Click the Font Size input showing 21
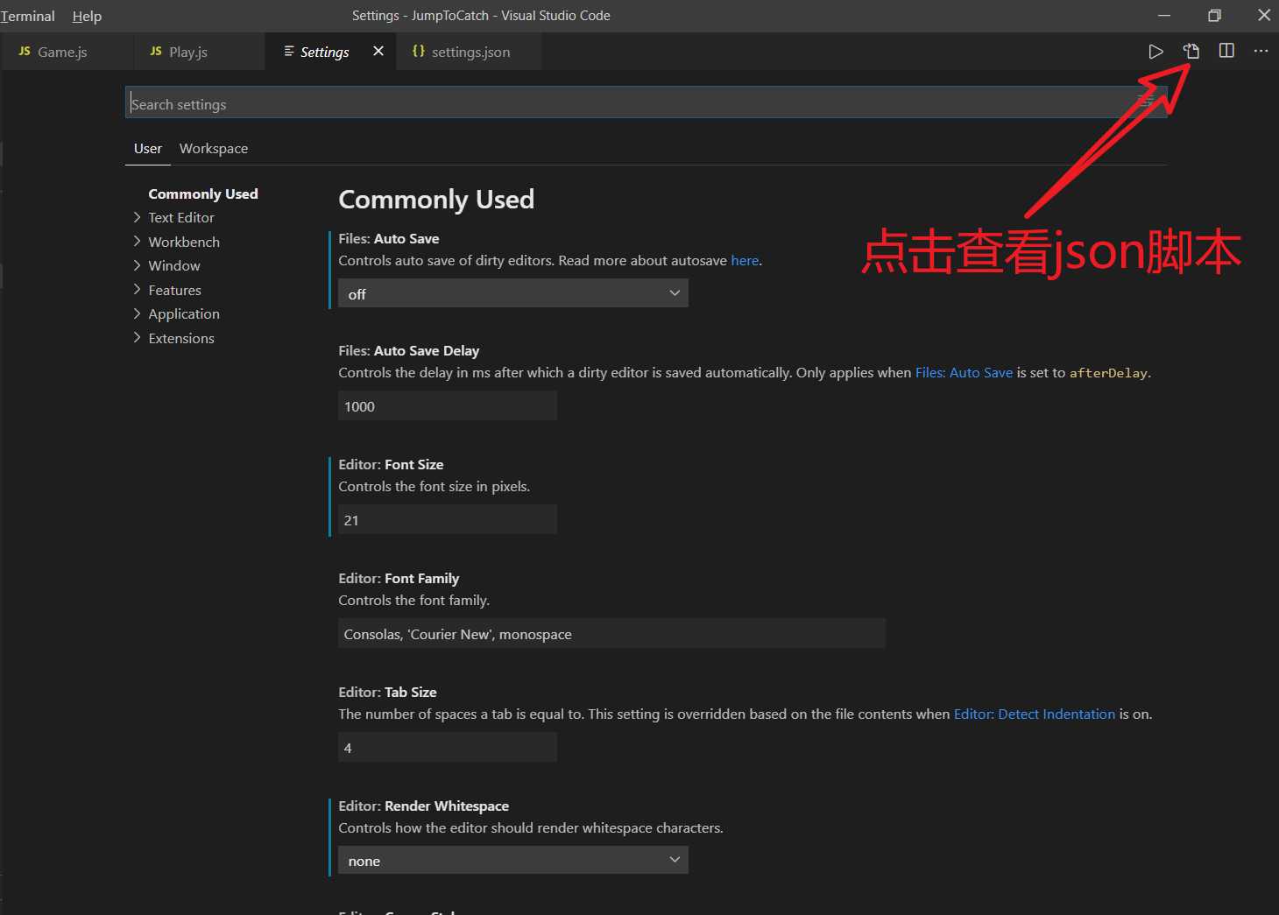Image resolution: width=1279 pixels, height=915 pixels. [x=448, y=520]
